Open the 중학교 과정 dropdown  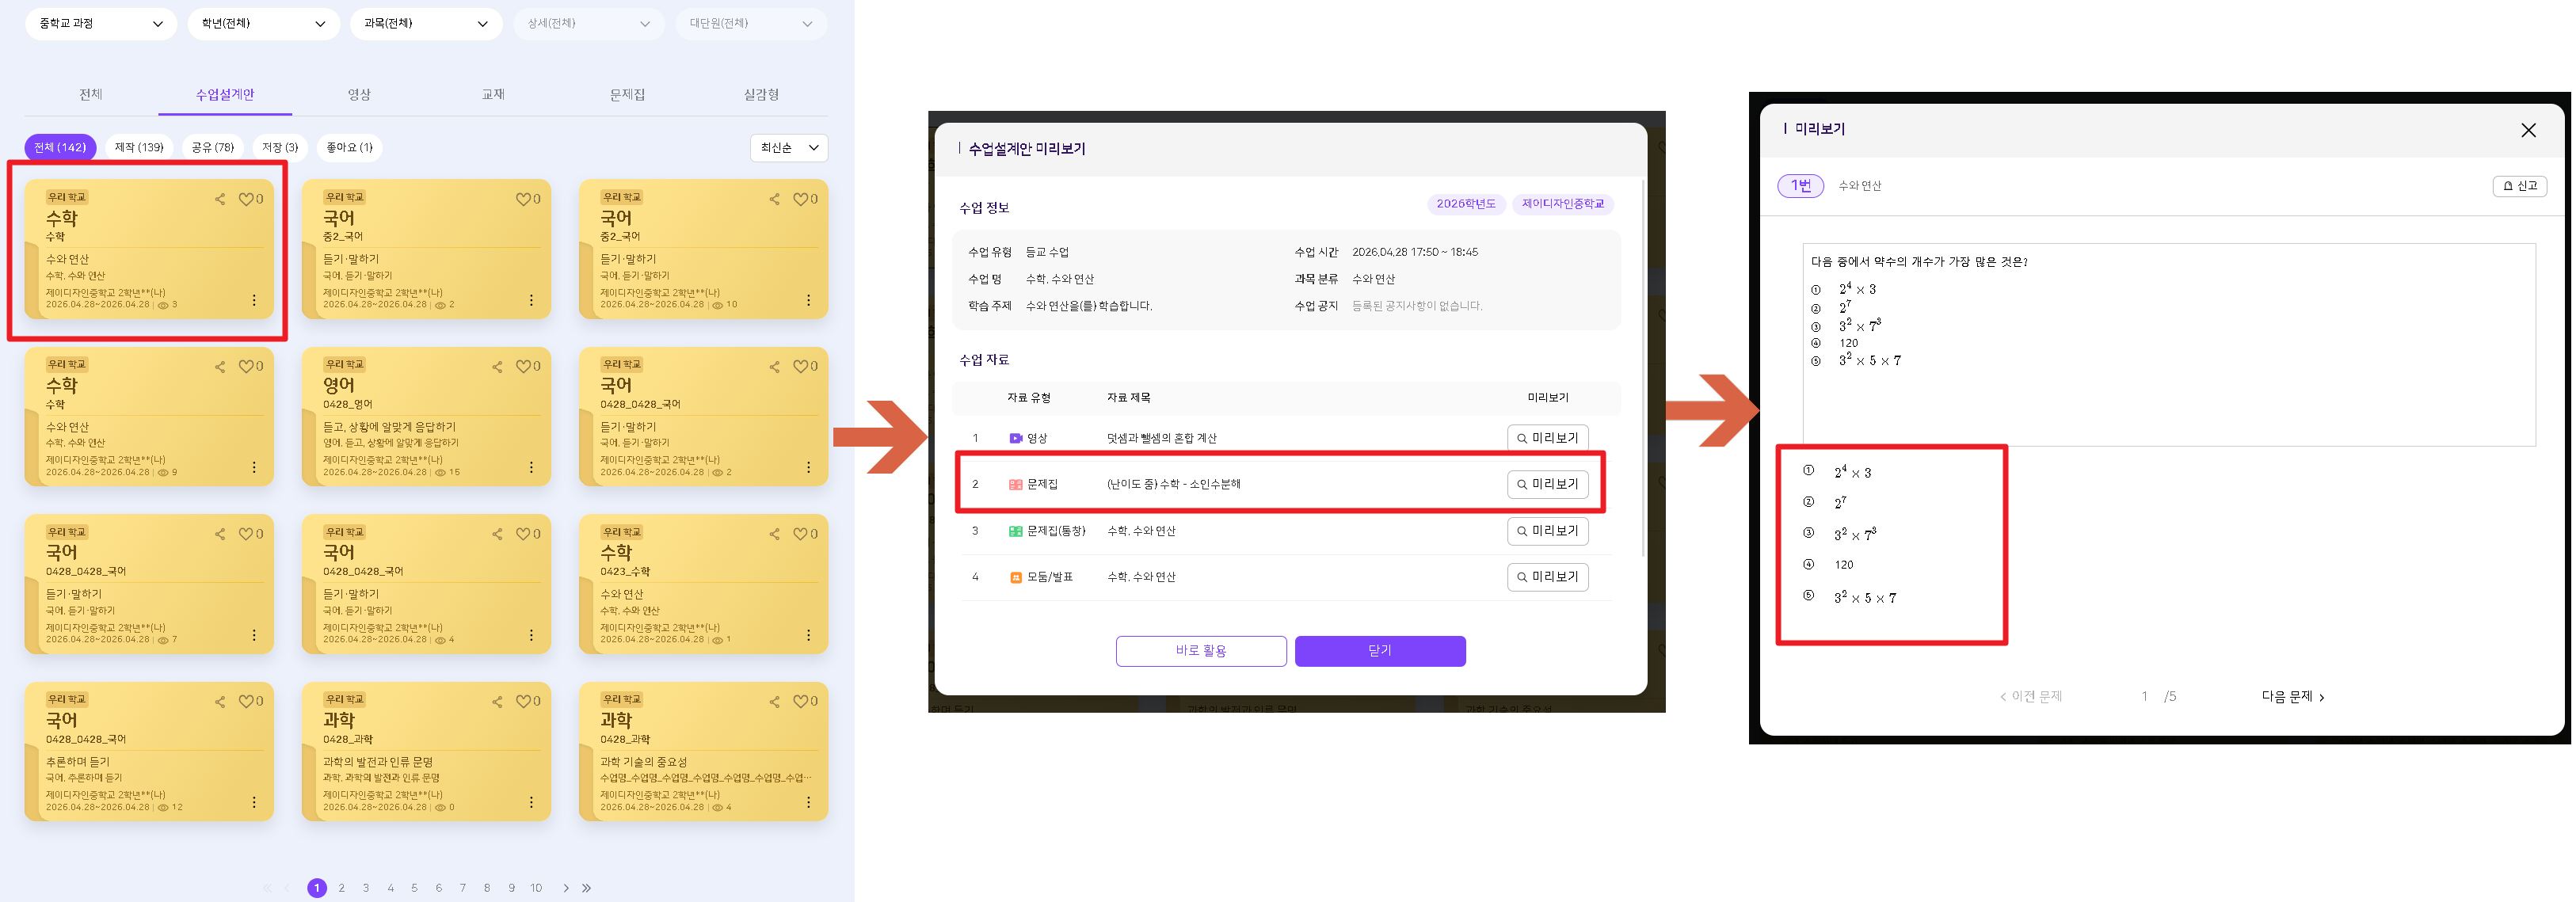click(100, 23)
